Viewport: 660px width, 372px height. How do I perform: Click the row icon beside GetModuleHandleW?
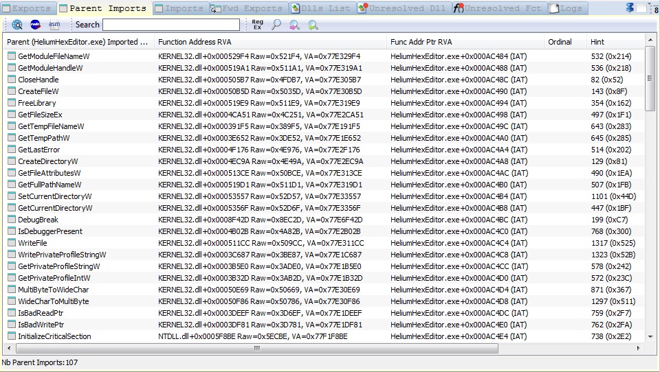pyautogui.click(x=12, y=68)
